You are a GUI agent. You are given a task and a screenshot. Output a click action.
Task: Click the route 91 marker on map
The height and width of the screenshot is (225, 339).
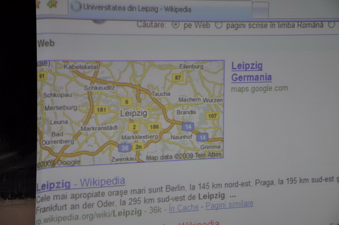point(41,76)
